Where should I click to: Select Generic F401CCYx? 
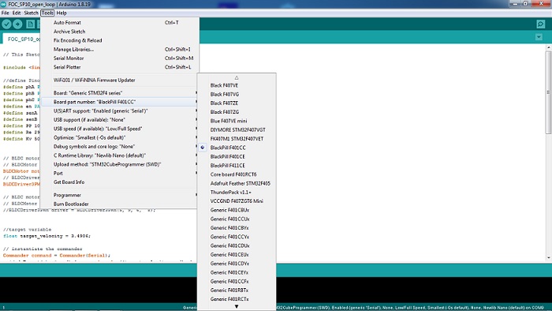237,237
